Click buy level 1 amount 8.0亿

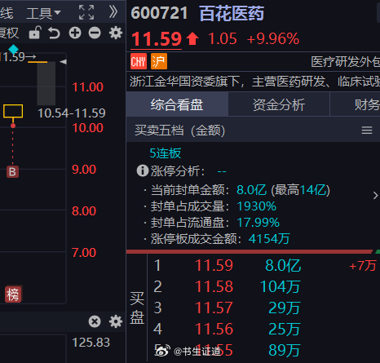click(283, 265)
